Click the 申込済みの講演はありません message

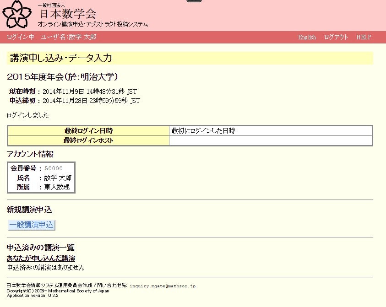pyautogui.click(x=46, y=267)
